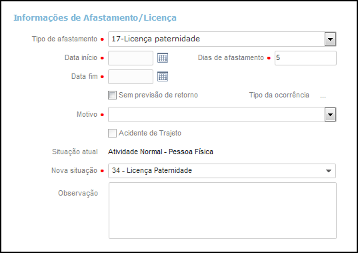
Task: Enable the Sem previsão de retorno checkbox
Action: [112, 95]
